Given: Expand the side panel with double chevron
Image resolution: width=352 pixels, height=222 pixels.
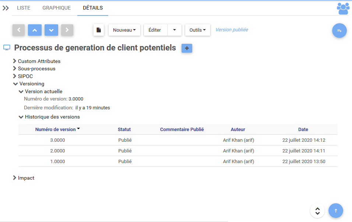Looking at the screenshot, I should [6, 8].
